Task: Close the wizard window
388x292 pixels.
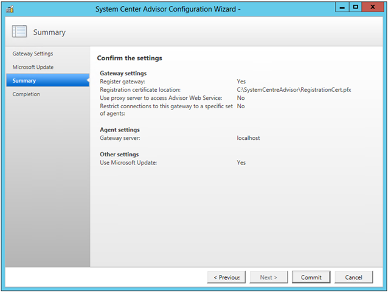Action: [373, 7]
